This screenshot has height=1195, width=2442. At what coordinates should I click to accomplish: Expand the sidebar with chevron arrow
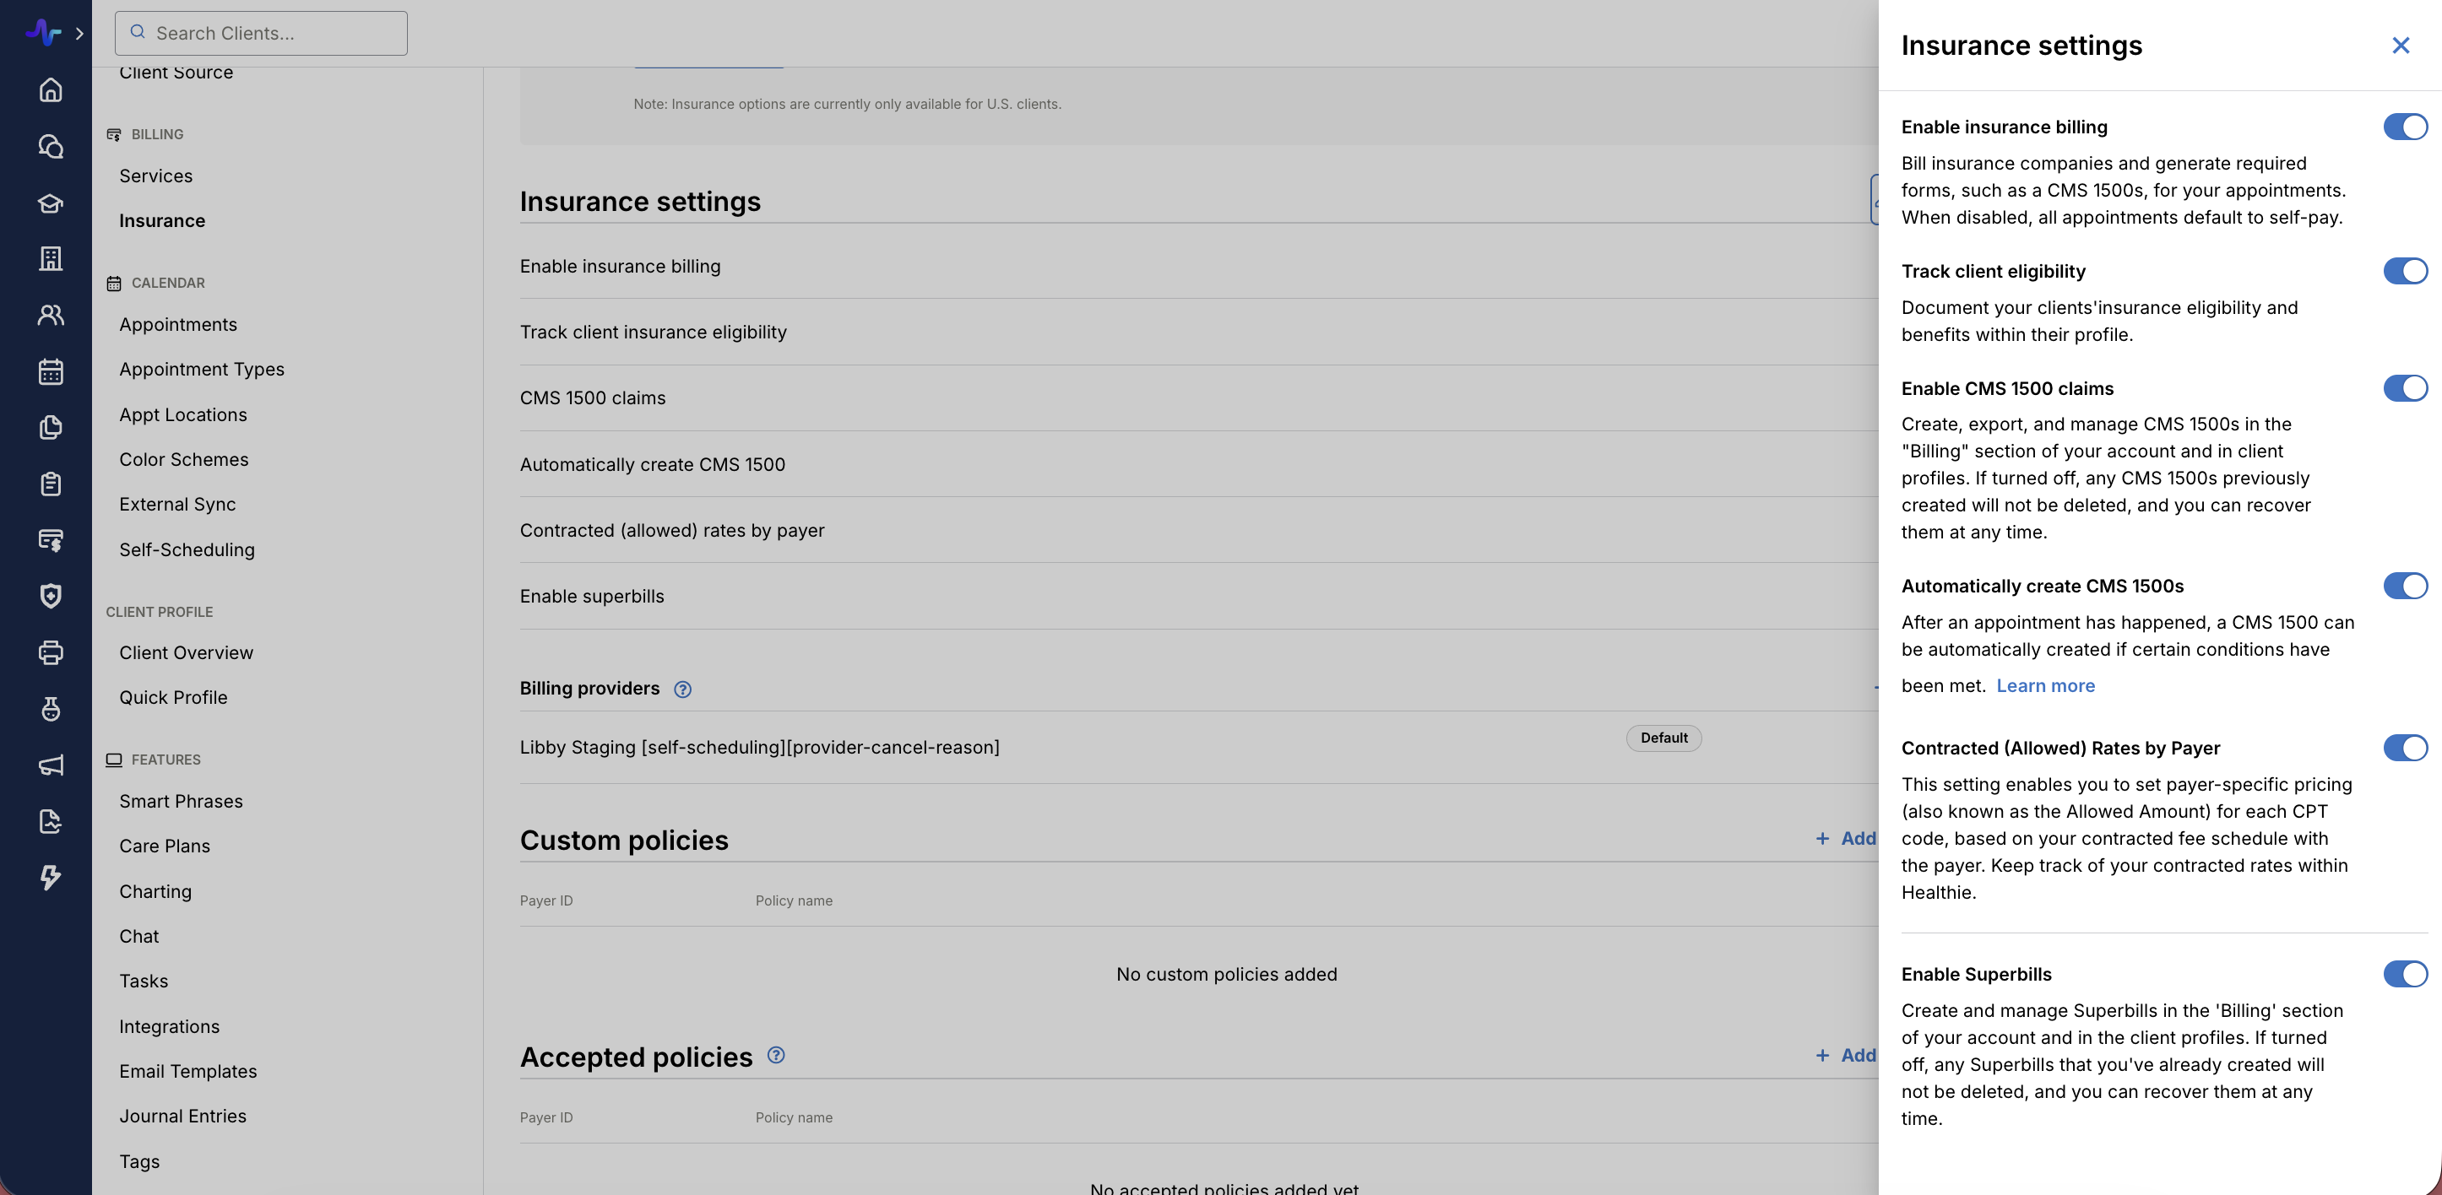click(x=79, y=33)
